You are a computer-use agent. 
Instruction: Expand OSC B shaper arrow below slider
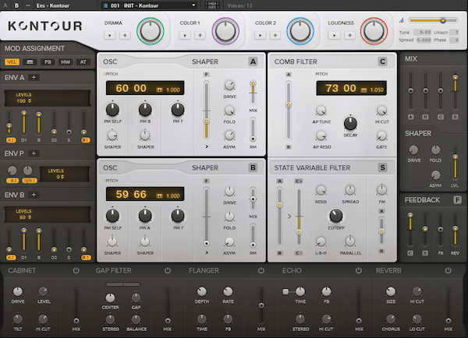[x=207, y=253]
